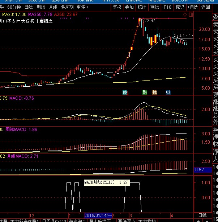Image resolution: width=218 pixels, height=222 pixels.
Task: Click the 财 event marker on chart
Action: [x=168, y=92]
